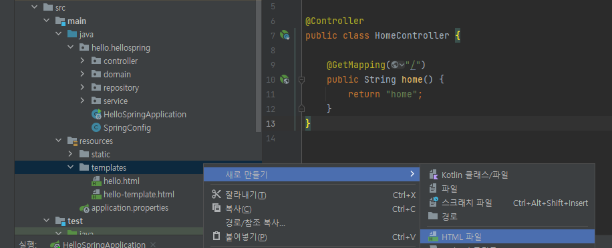Click the Cut scissors icon in context menu

point(216,194)
